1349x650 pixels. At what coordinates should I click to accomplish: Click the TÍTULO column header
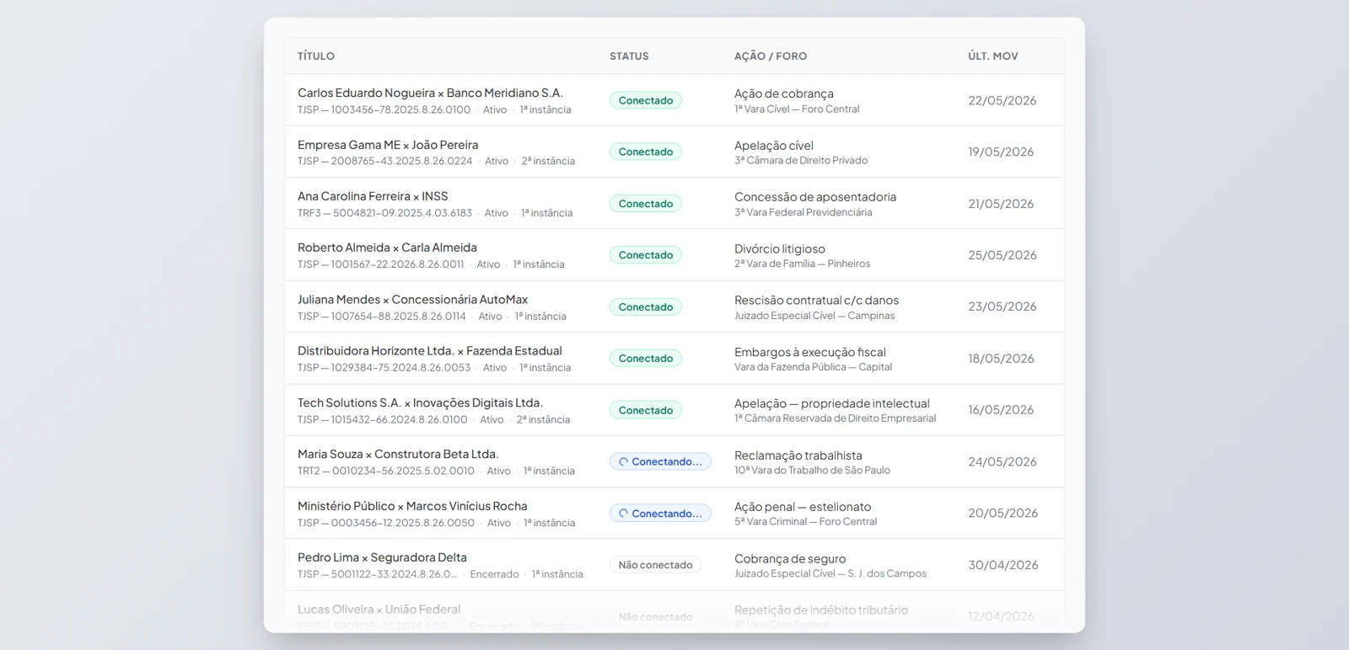click(316, 56)
